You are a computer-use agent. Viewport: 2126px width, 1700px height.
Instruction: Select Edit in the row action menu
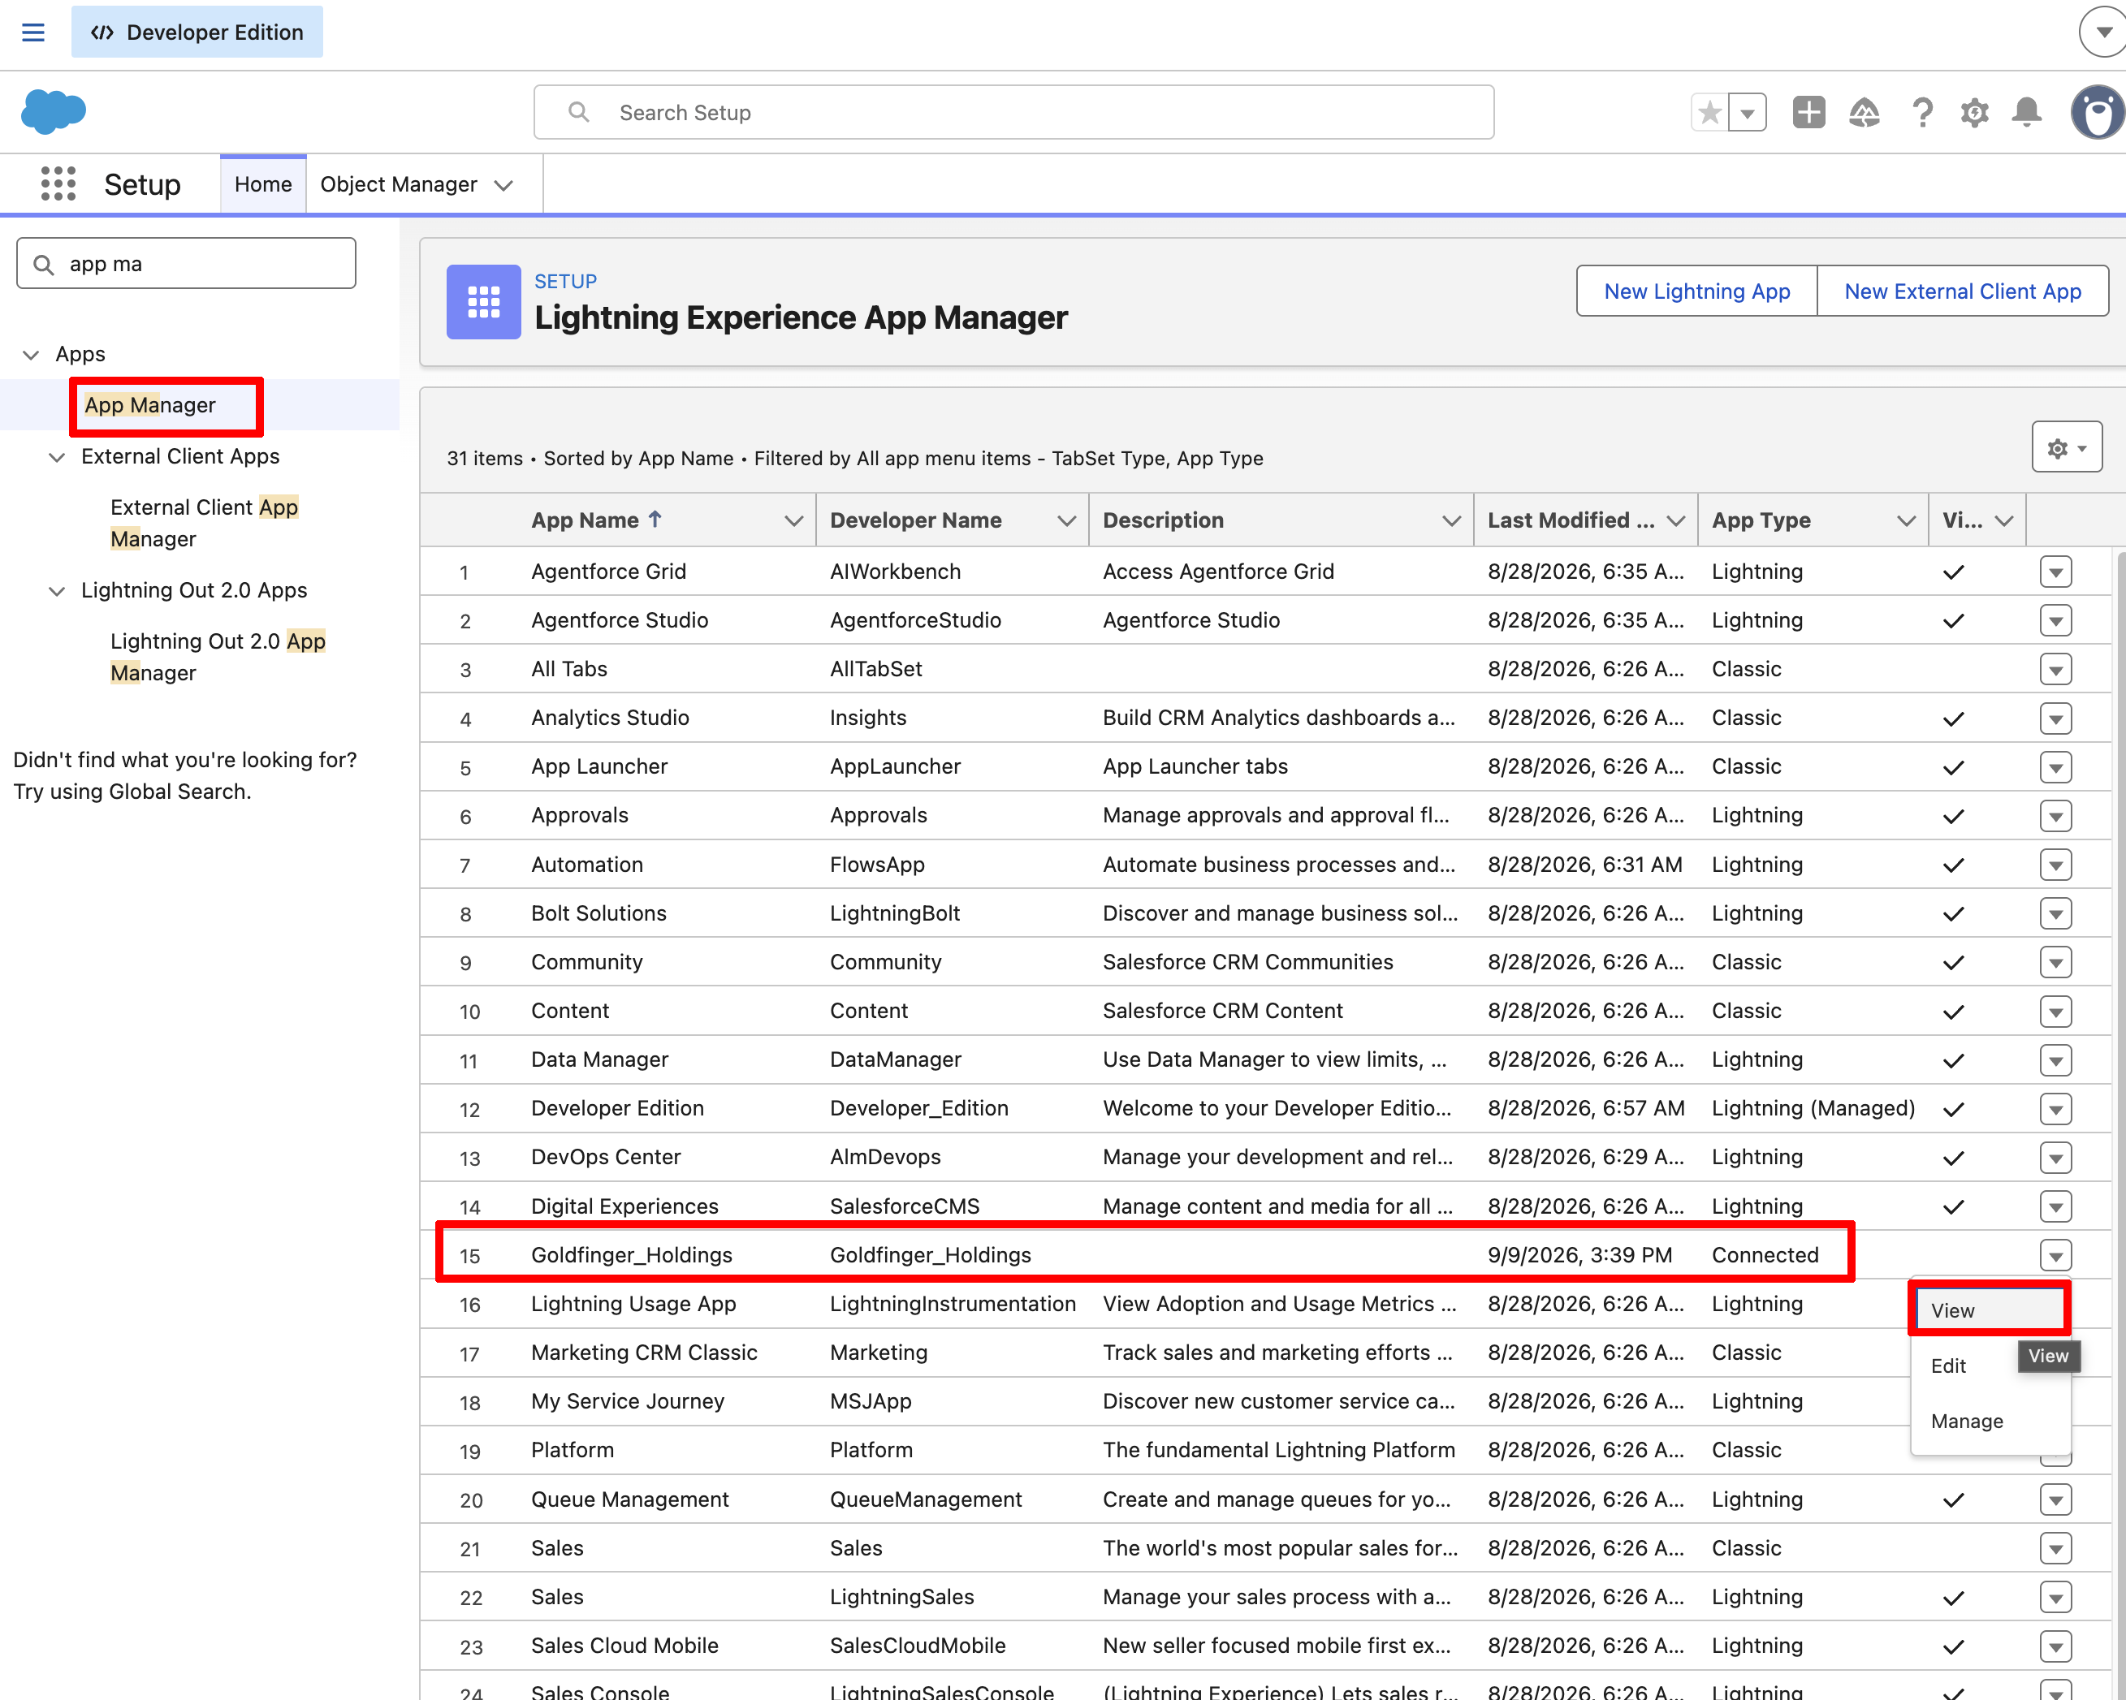pos(1948,1366)
